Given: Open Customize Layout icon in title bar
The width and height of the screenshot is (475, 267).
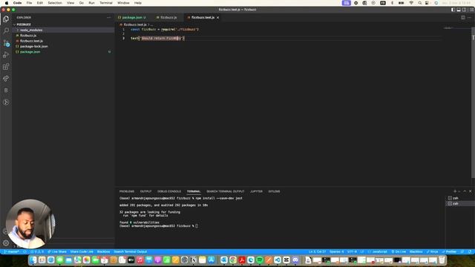Looking at the screenshot, I should coord(471,10).
